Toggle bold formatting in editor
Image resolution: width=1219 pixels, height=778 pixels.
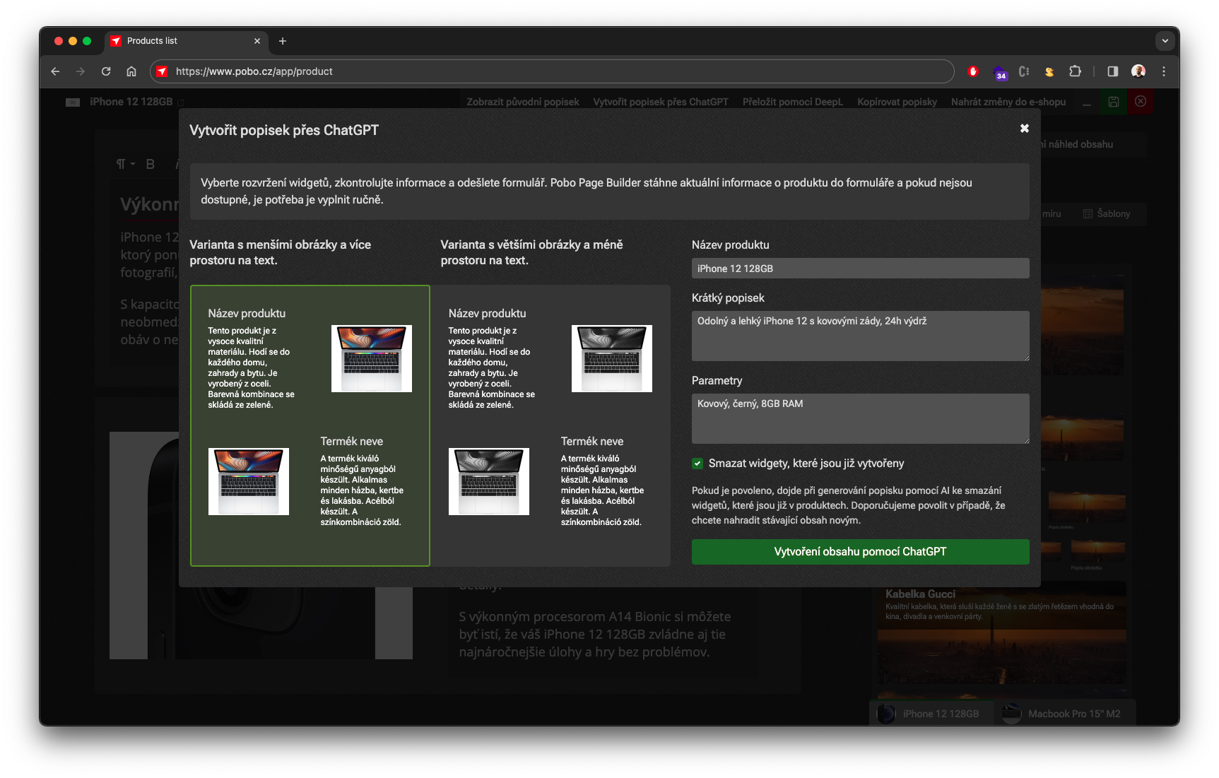click(150, 164)
